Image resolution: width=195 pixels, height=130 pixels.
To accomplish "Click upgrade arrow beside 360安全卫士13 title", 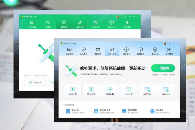I will coord(35,17).
